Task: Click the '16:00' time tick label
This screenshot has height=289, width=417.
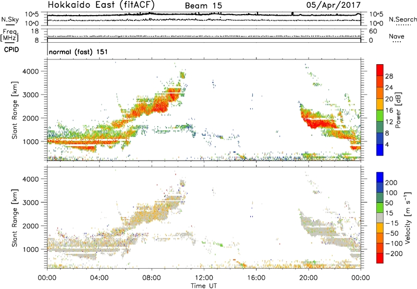Action: click(256, 278)
